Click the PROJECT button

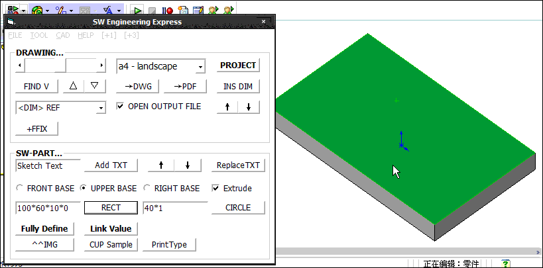238,66
